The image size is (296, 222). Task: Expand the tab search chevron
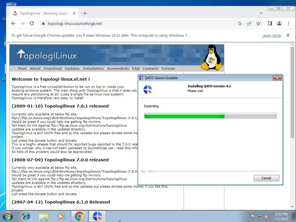(261, 13)
